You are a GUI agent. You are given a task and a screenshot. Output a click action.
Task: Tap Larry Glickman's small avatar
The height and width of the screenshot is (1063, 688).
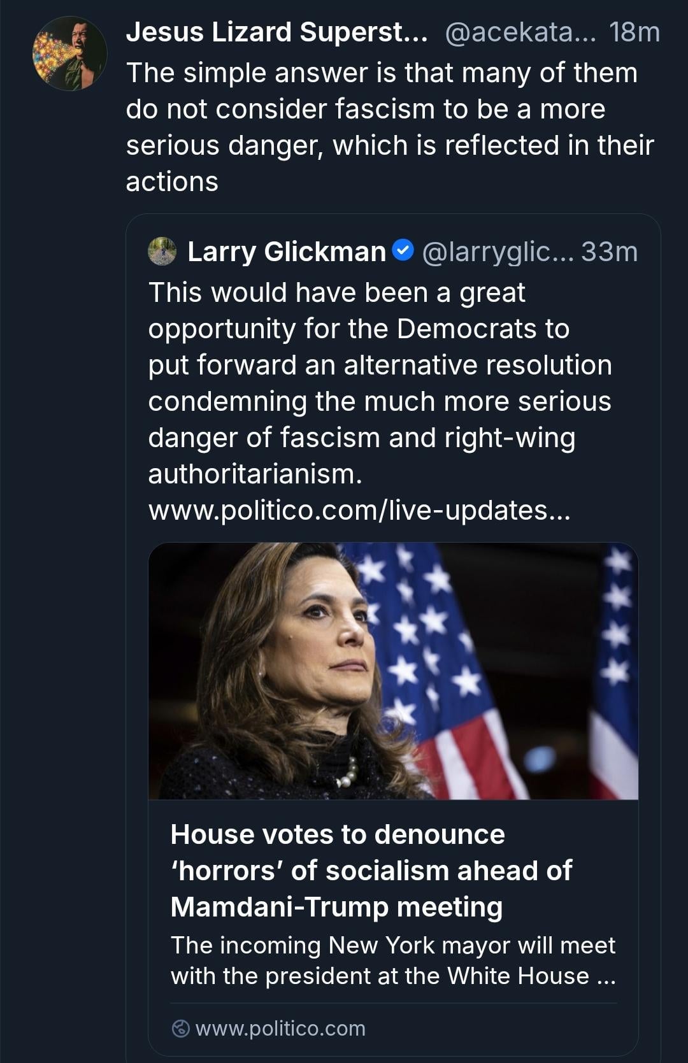click(x=162, y=251)
